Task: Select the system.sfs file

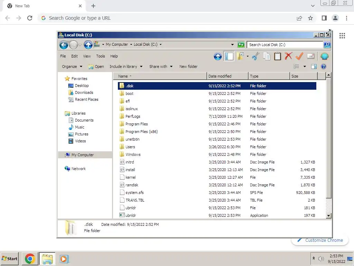Action: point(217,193)
